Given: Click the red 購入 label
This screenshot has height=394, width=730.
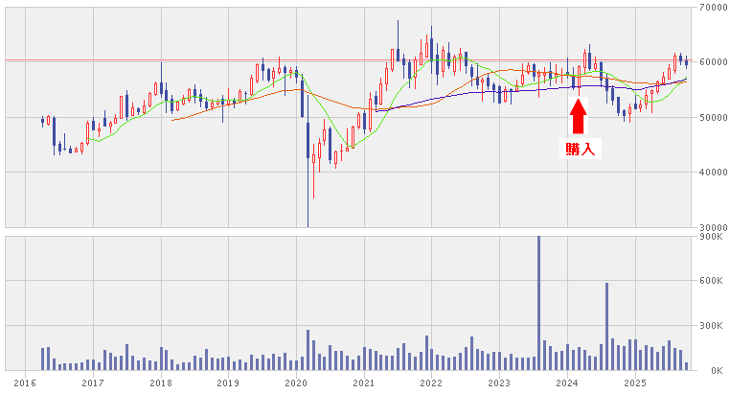Looking at the screenshot, I should [x=578, y=148].
